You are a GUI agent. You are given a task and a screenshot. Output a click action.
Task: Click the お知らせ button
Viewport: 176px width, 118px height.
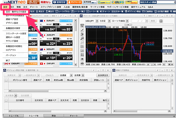tap(60, 2)
